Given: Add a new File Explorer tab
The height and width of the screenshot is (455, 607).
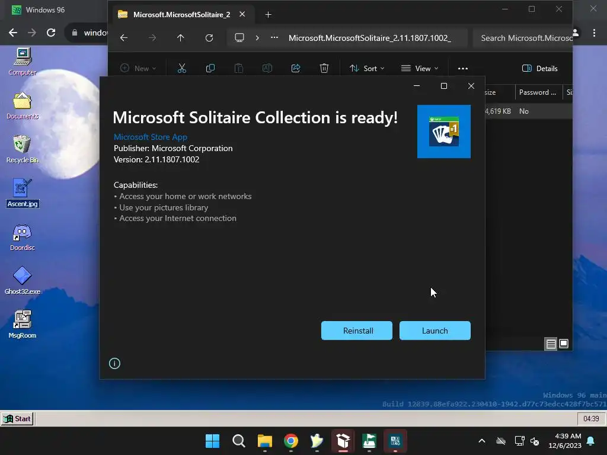Looking at the screenshot, I should coord(269,15).
